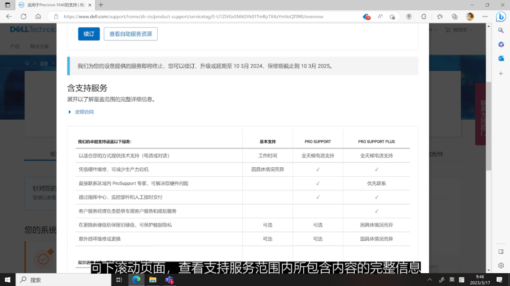
Task: Open the browser more options menu
Action: click(484, 16)
